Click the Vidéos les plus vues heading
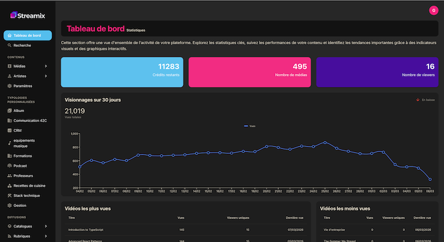The image size is (444, 242). click(x=88, y=209)
